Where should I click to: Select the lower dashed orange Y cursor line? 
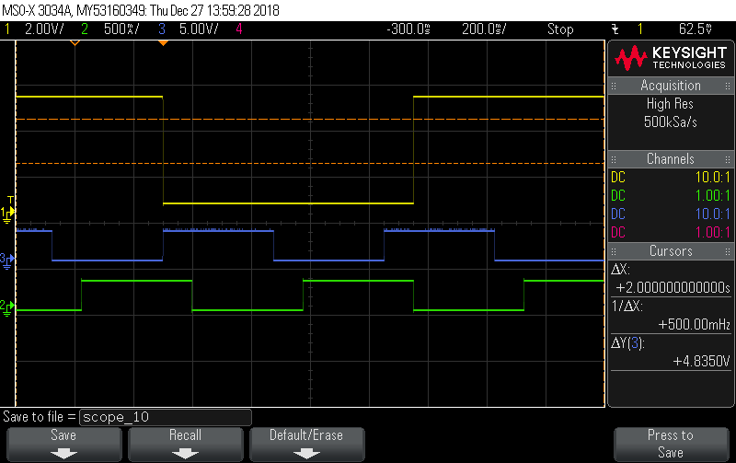310,164
